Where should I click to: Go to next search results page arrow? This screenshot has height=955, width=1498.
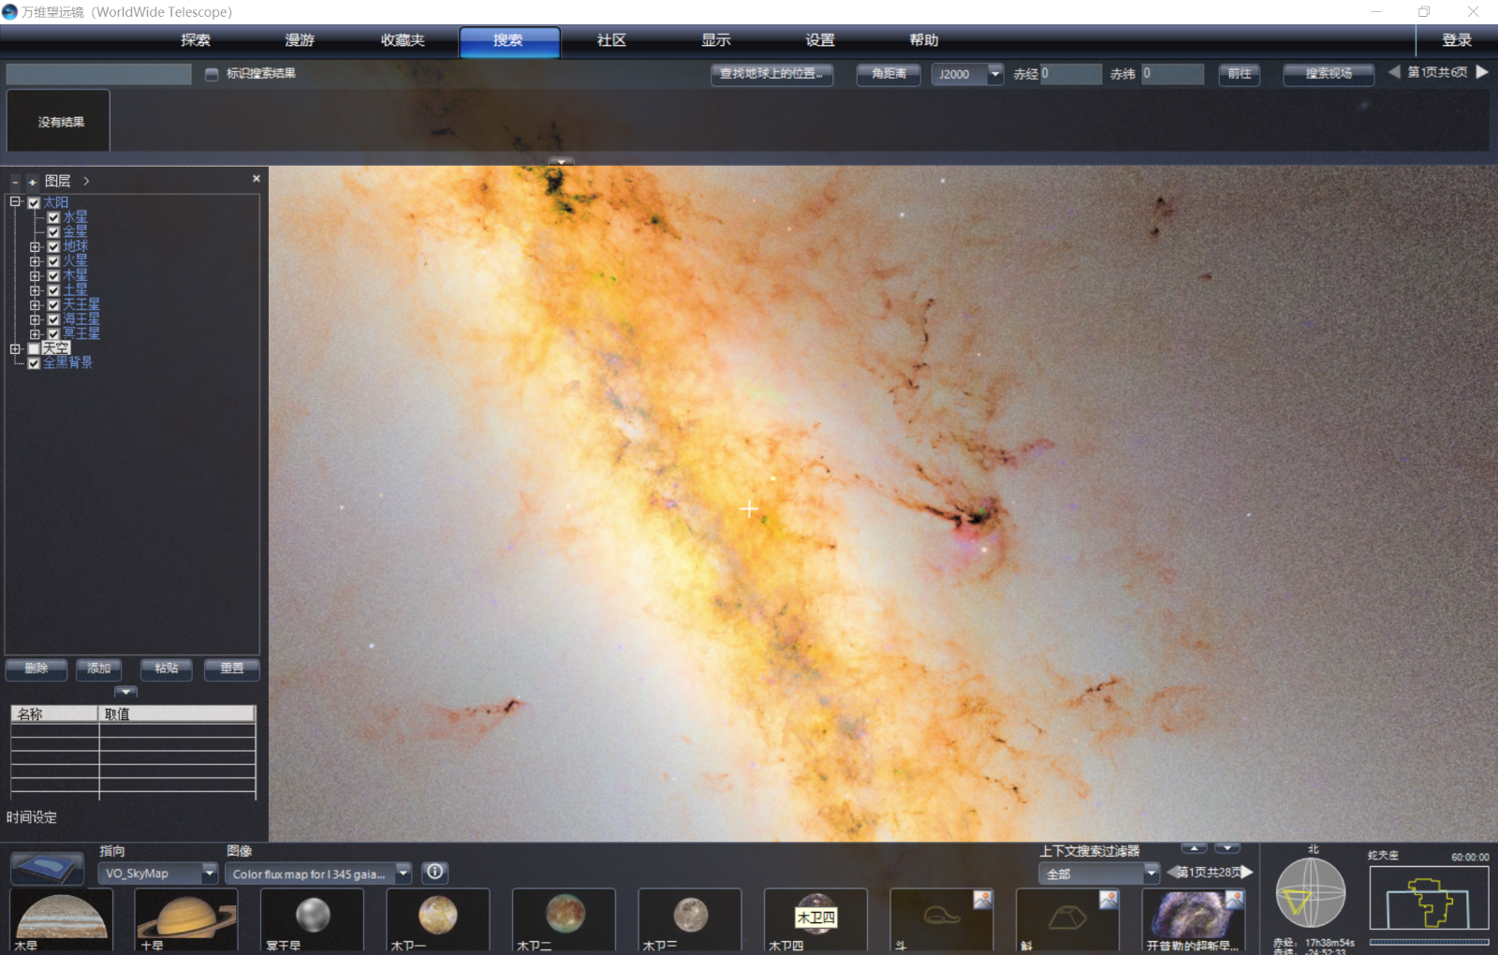coord(1482,72)
